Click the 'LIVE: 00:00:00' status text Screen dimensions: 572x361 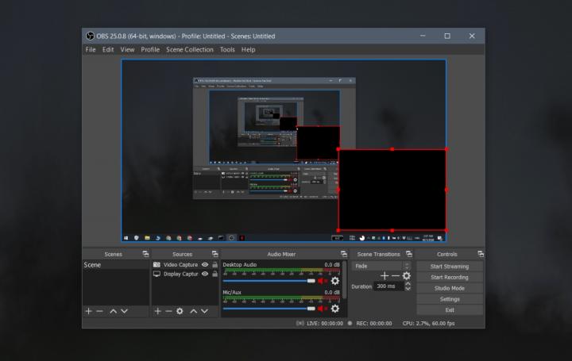click(325, 323)
